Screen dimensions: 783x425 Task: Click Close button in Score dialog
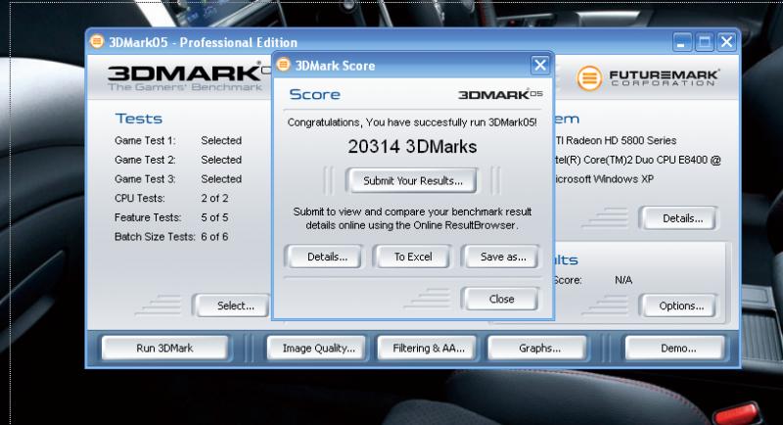[501, 299]
